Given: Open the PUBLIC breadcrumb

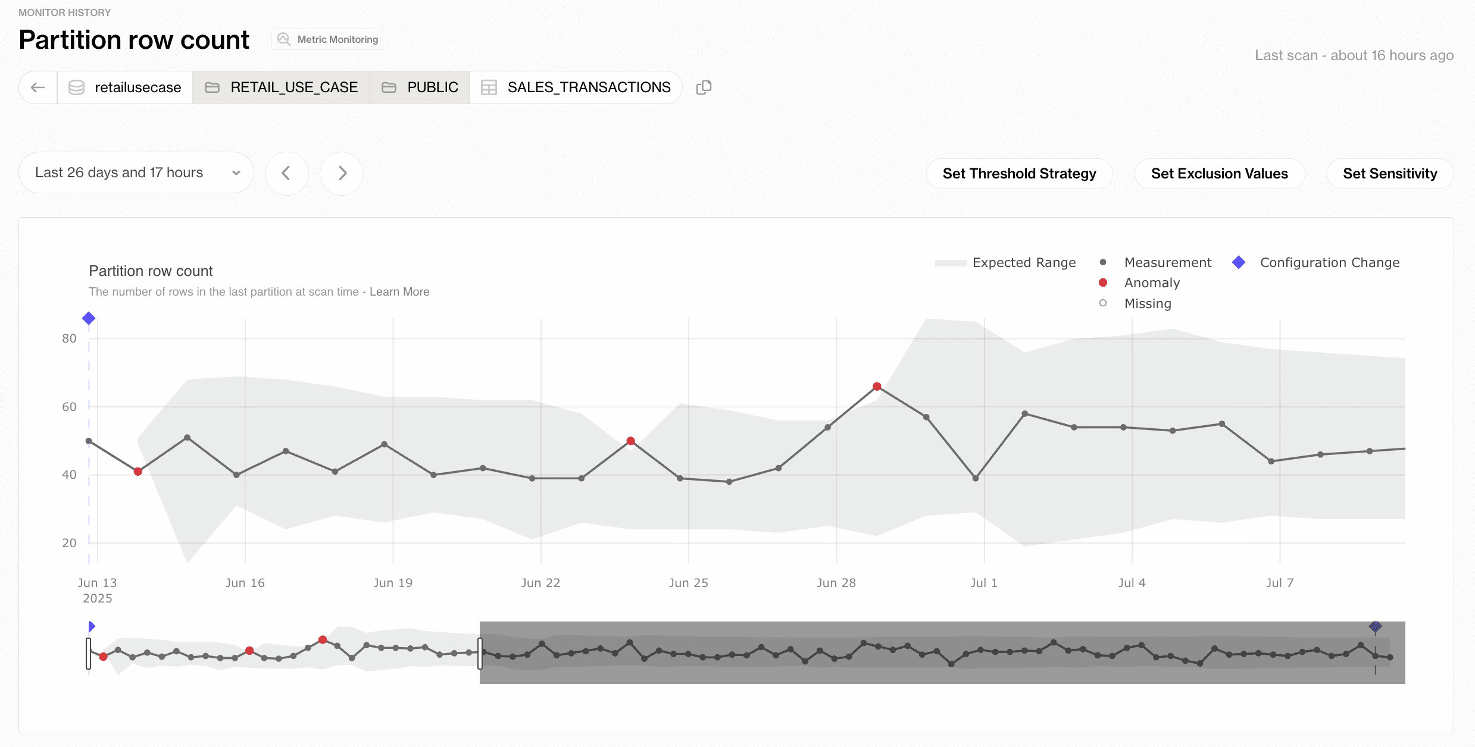Looking at the screenshot, I should [x=420, y=87].
